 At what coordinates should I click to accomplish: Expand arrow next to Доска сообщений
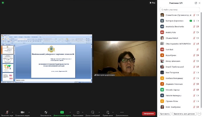[99, 112]
